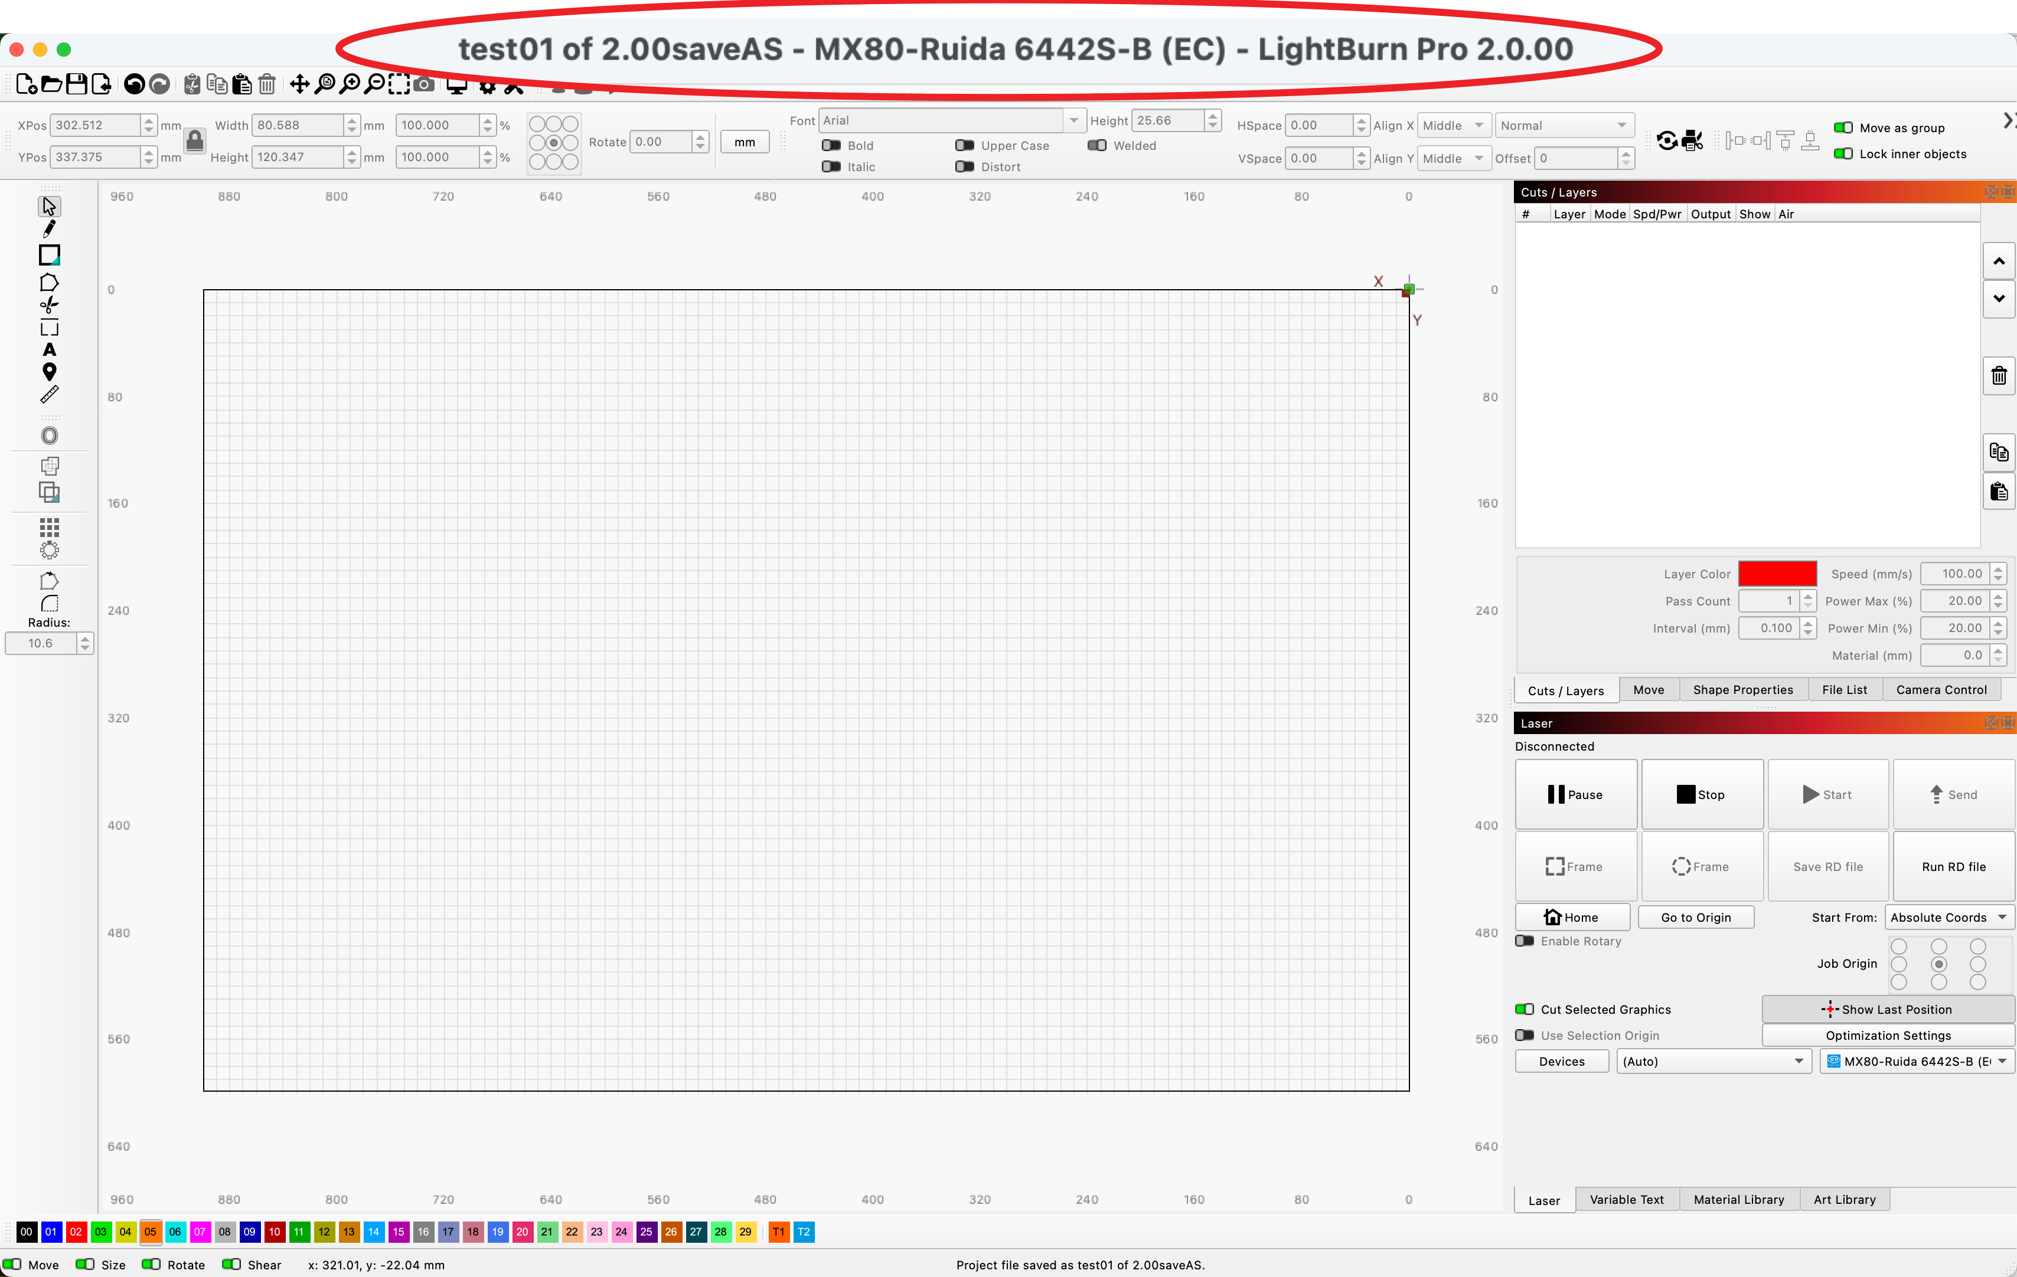Click the New File icon
Screen dimensions: 2017x1277
[x=26, y=84]
